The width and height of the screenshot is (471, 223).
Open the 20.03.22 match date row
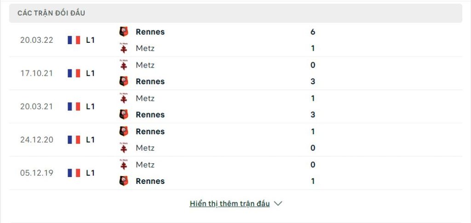(235, 40)
